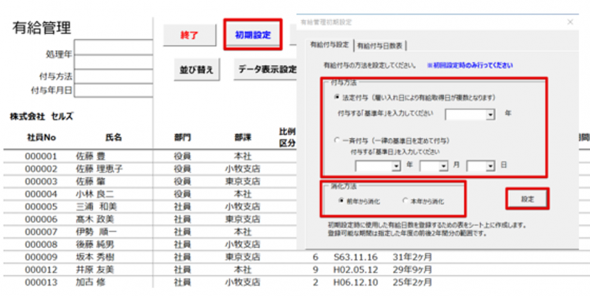Choose 本年から消化 radio button
Image resolution: width=590 pixels, height=296 pixels.
(x=405, y=200)
